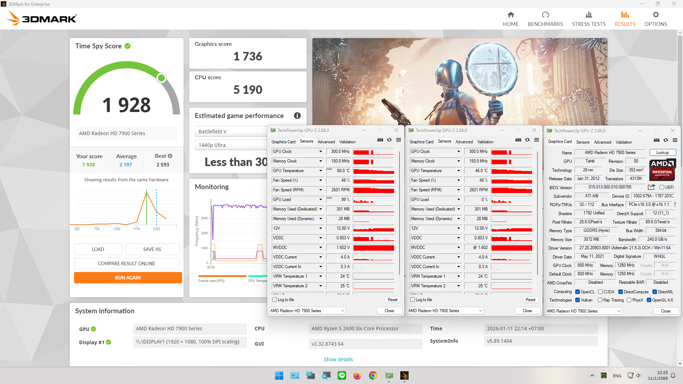
Task: Expand GPU Temperature sensor dropdown in first GPU-Z
Action: click(x=320, y=171)
